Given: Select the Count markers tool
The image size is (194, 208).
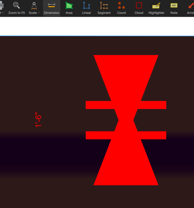Looking at the screenshot, I should (122, 6).
